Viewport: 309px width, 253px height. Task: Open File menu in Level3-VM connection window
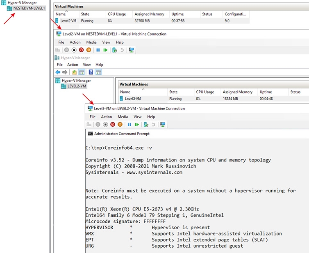click(93, 117)
